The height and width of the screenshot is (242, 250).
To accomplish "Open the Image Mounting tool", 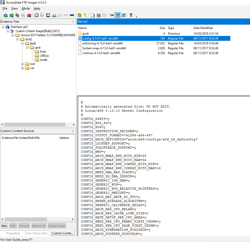I will [17, 15].
